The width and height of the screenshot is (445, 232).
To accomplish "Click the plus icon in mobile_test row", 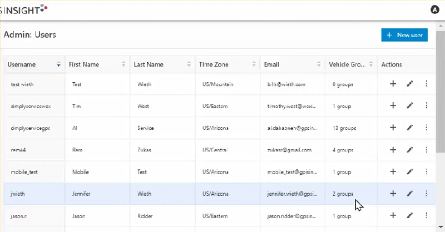I will tap(393, 172).
